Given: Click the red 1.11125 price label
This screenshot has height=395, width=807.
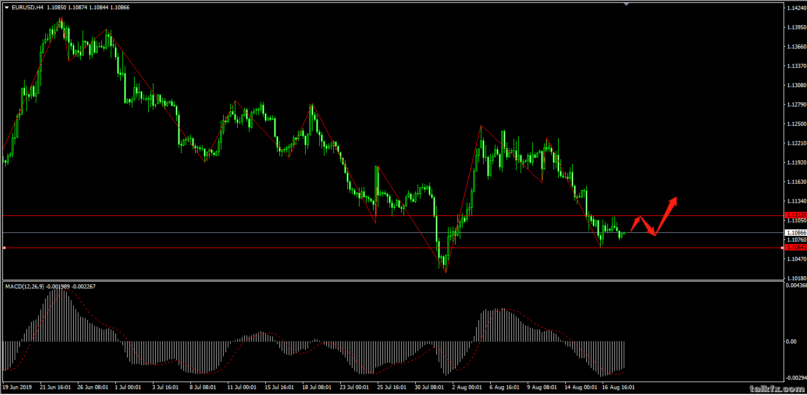Looking at the screenshot, I should pos(795,215).
